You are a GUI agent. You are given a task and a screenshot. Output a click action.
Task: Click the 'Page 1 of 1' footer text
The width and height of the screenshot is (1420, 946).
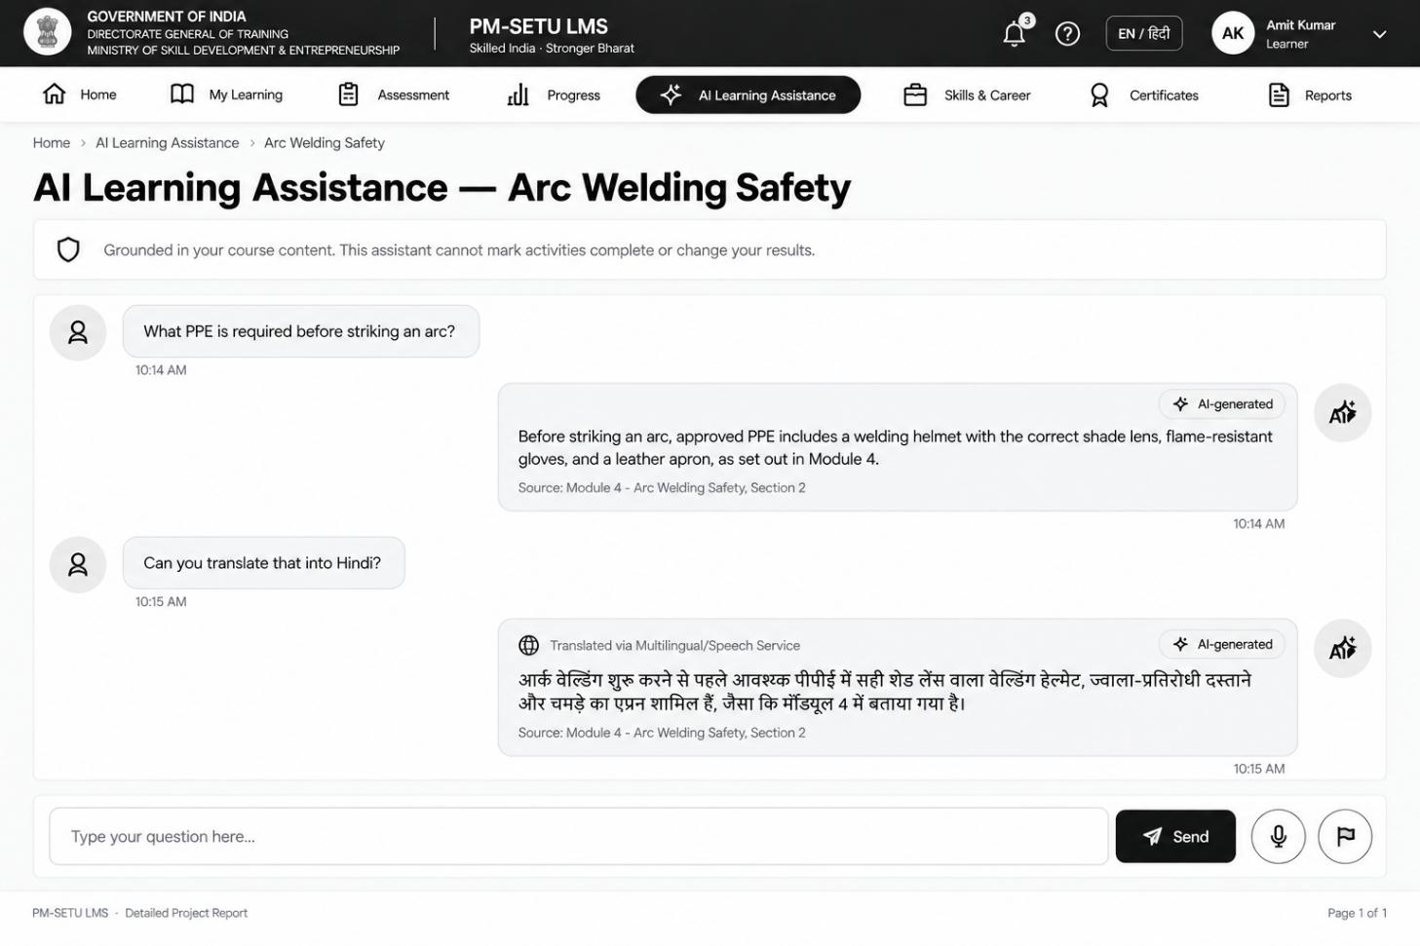click(1357, 913)
